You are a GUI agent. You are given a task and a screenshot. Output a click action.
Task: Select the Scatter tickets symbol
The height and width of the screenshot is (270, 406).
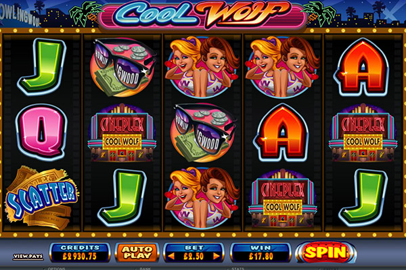coord(41,198)
